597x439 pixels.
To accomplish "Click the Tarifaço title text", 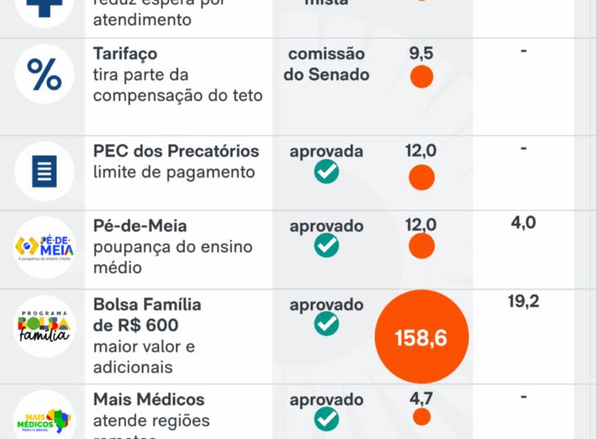I will 125,54.
